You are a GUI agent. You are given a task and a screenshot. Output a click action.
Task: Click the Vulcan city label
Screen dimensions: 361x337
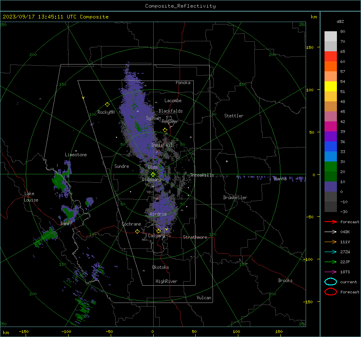204,298
